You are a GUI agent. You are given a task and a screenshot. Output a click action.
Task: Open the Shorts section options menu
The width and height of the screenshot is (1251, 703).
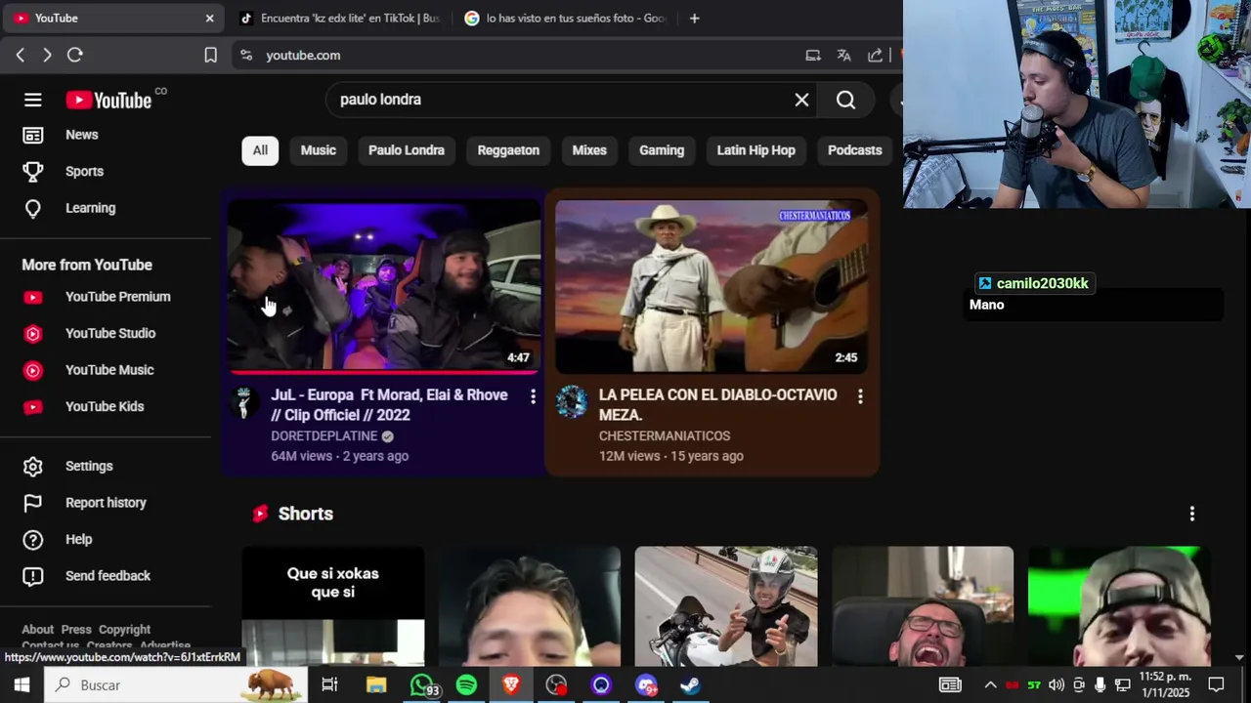pyautogui.click(x=1191, y=514)
